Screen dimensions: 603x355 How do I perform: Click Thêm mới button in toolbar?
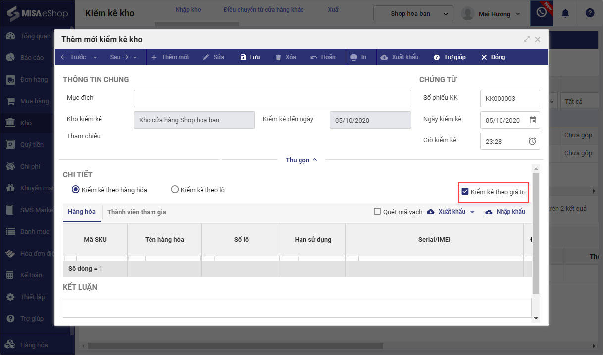coord(170,57)
